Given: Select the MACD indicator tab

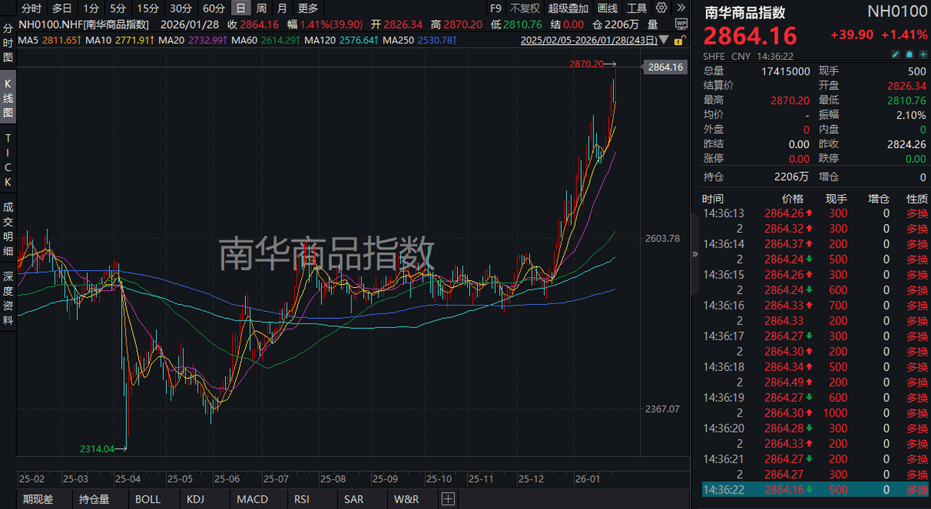Looking at the screenshot, I should point(252,499).
